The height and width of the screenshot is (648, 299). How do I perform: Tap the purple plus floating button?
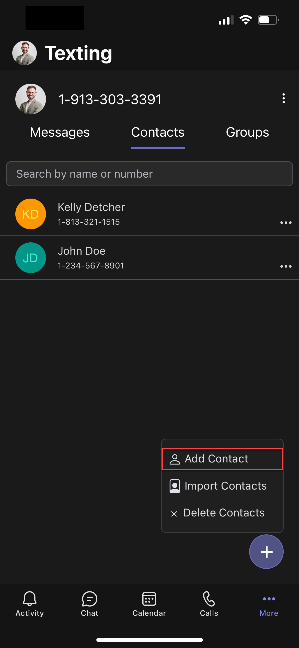pyautogui.click(x=266, y=552)
